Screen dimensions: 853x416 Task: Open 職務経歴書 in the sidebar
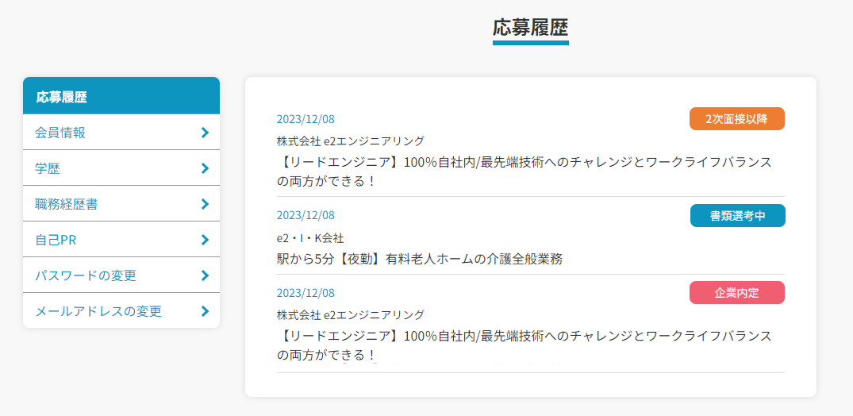121,204
